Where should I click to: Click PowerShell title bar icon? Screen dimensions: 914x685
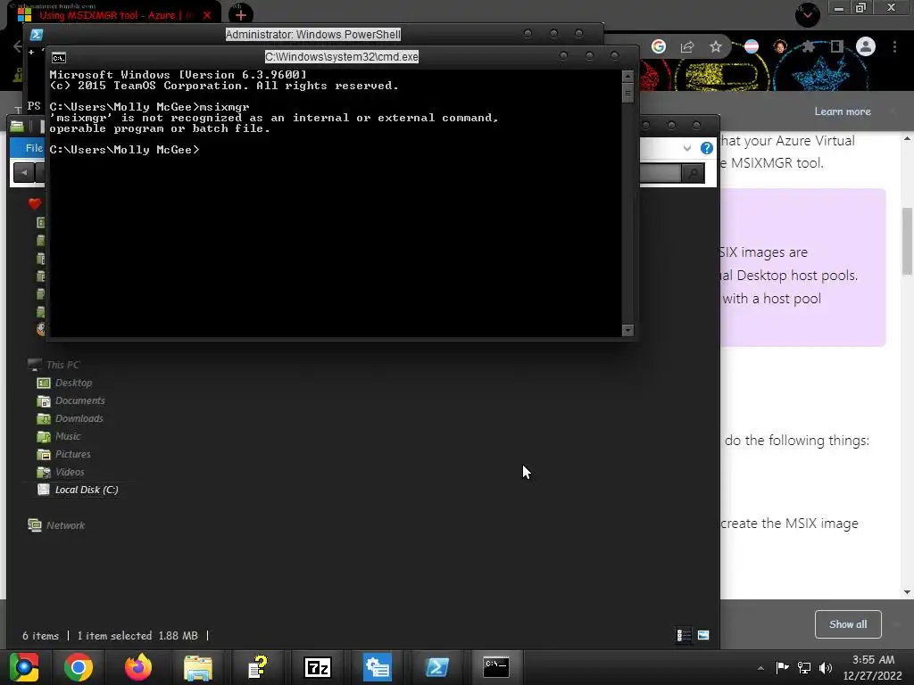(x=37, y=35)
